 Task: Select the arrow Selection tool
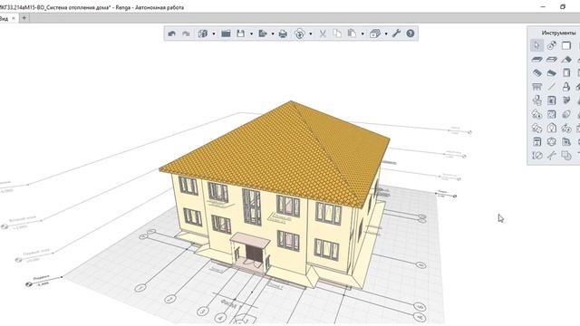pos(536,45)
